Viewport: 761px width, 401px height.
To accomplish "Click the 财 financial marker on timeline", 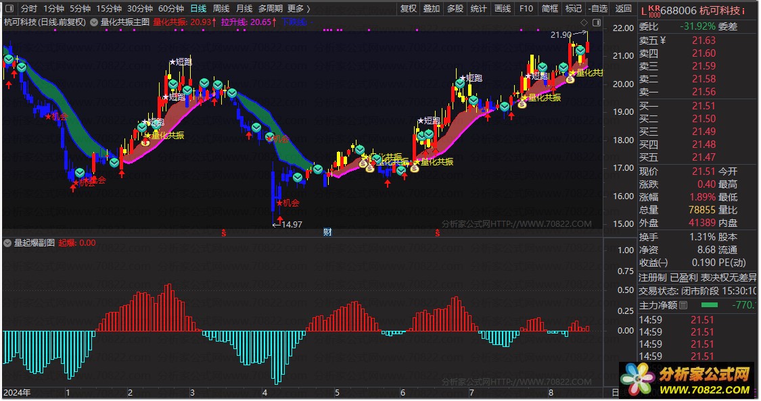I will pos(327,232).
